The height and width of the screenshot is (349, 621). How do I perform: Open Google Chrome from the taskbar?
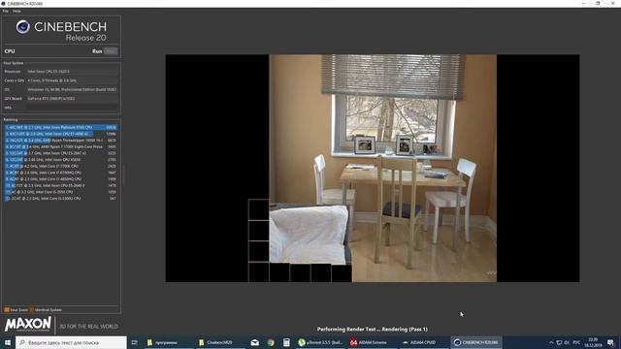271,342
